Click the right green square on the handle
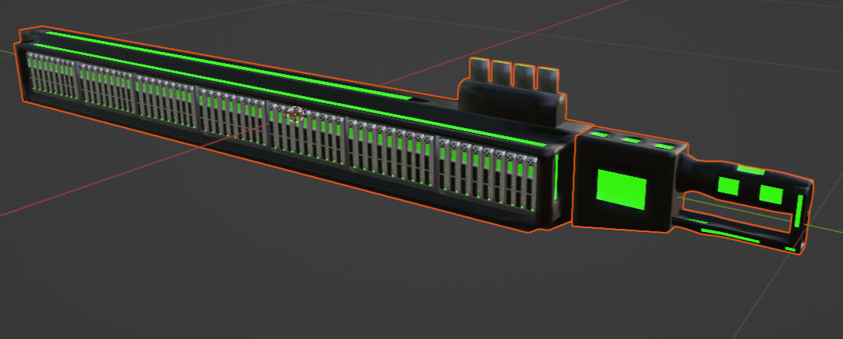The height and width of the screenshot is (339, 843). (x=771, y=193)
